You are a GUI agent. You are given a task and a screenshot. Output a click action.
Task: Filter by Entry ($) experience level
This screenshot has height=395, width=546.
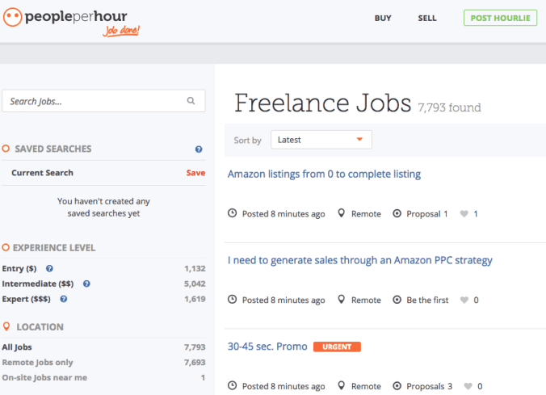point(19,268)
